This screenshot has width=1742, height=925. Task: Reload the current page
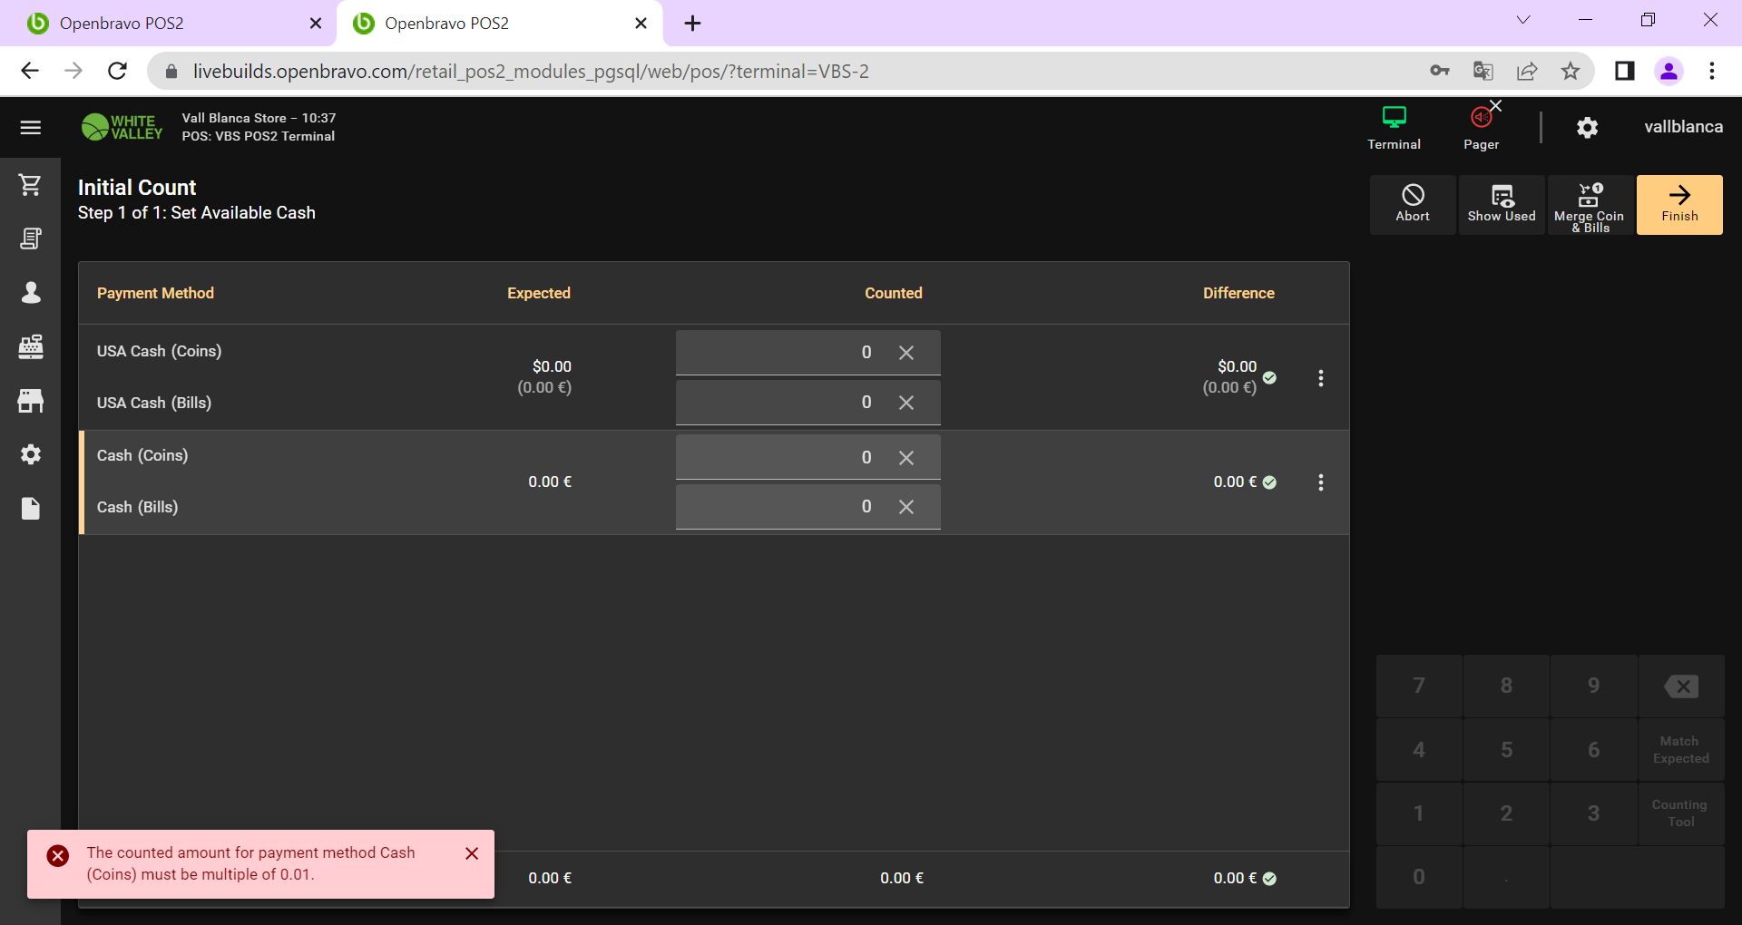pyautogui.click(x=117, y=71)
